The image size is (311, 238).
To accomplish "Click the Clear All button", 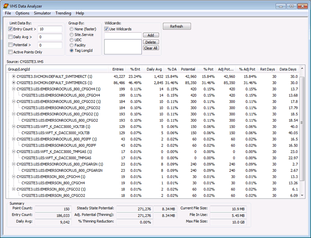I will click(x=151, y=48).
